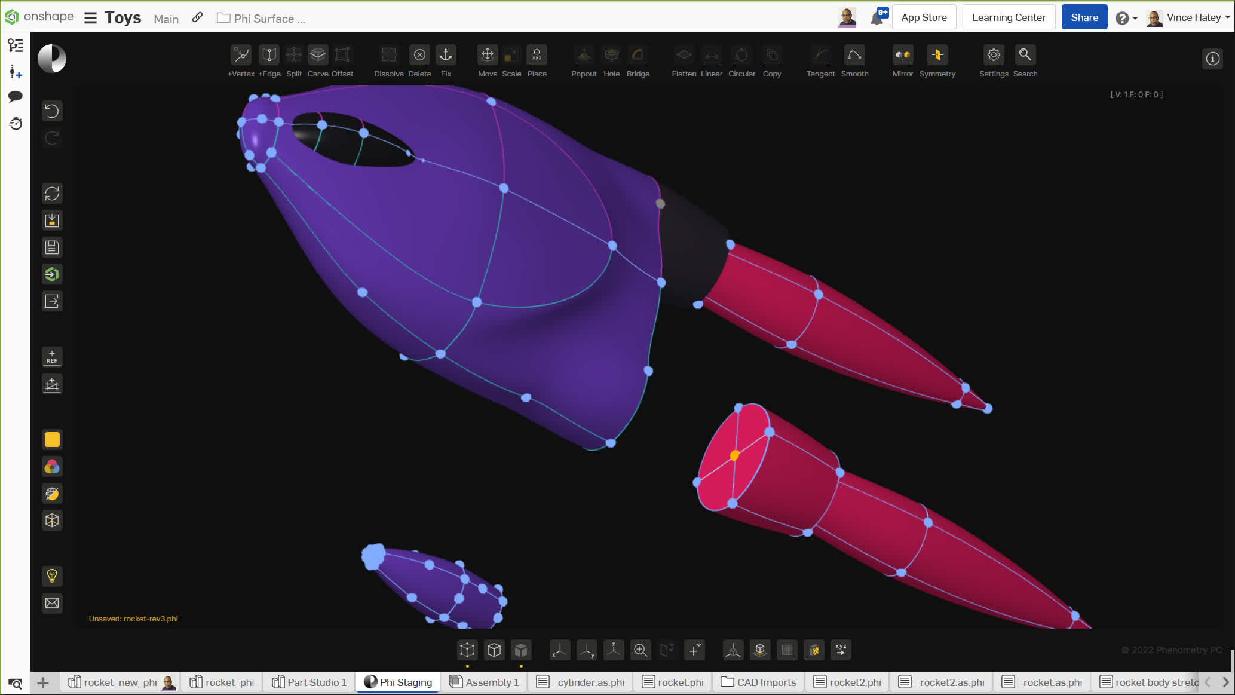This screenshot has height=695, width=1235.
Task: Activate the Fix anchor tool
Action: (x=446, y=56)
